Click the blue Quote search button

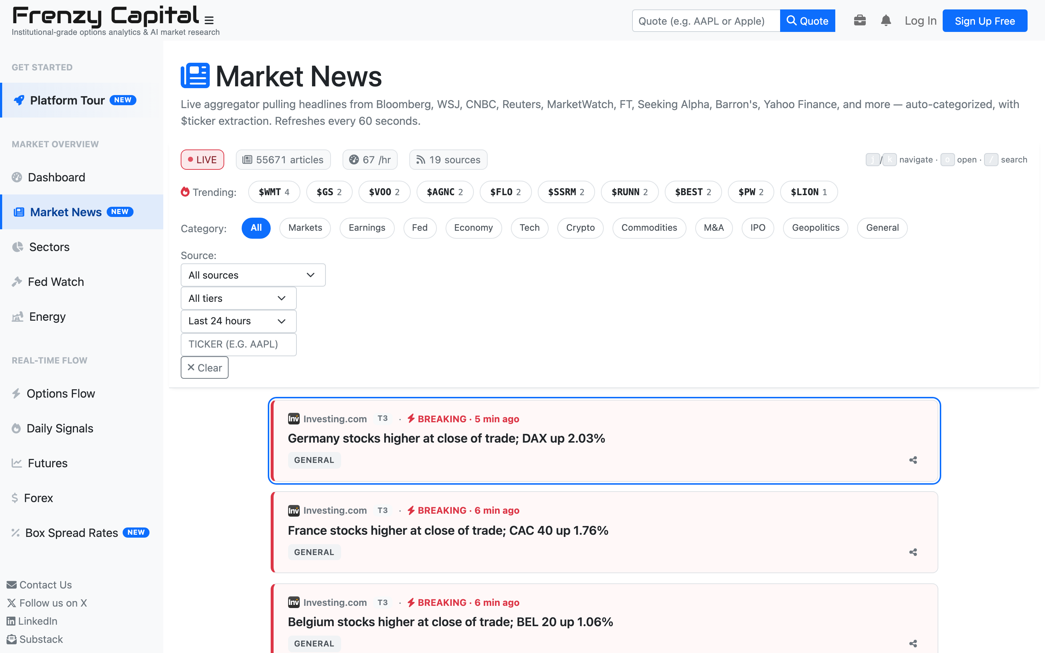click(x=807, y=21)
